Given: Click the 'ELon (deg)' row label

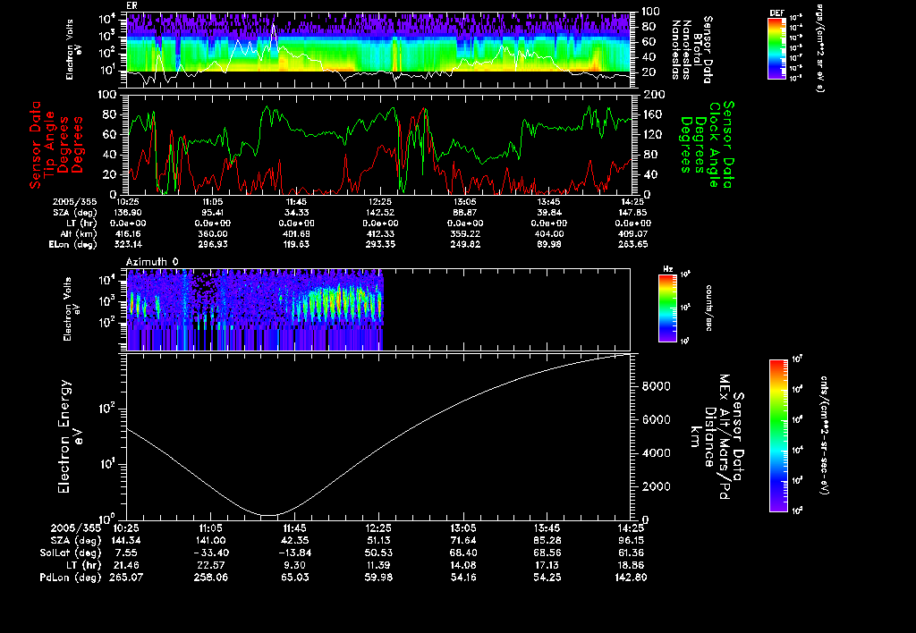Looking at the screenshot, I should [x=73, y=244].
